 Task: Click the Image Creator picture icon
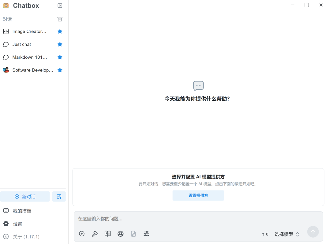click(x=6, y=31)
